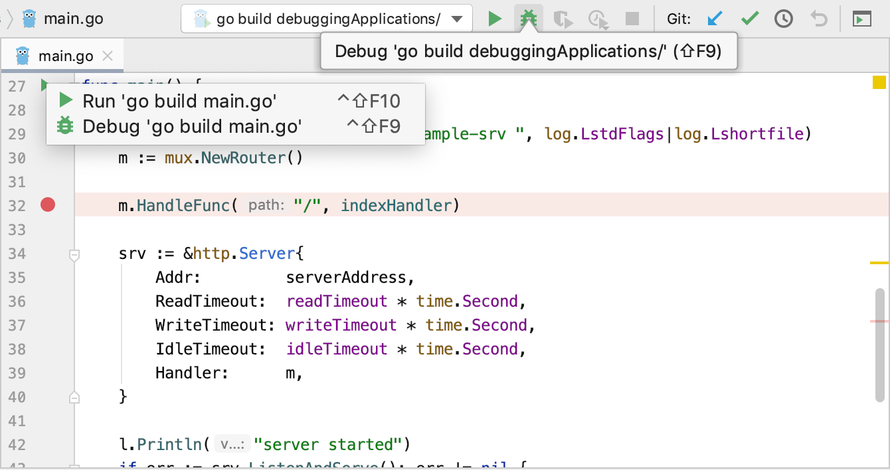890x470 pixels.
Task: Click the 'path:' parameter hint
Action: tap(266, 206)
